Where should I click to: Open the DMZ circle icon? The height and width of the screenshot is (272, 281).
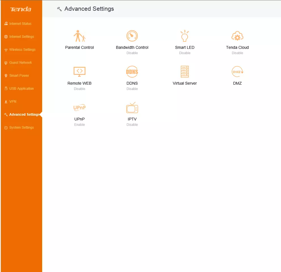point(237,72)
